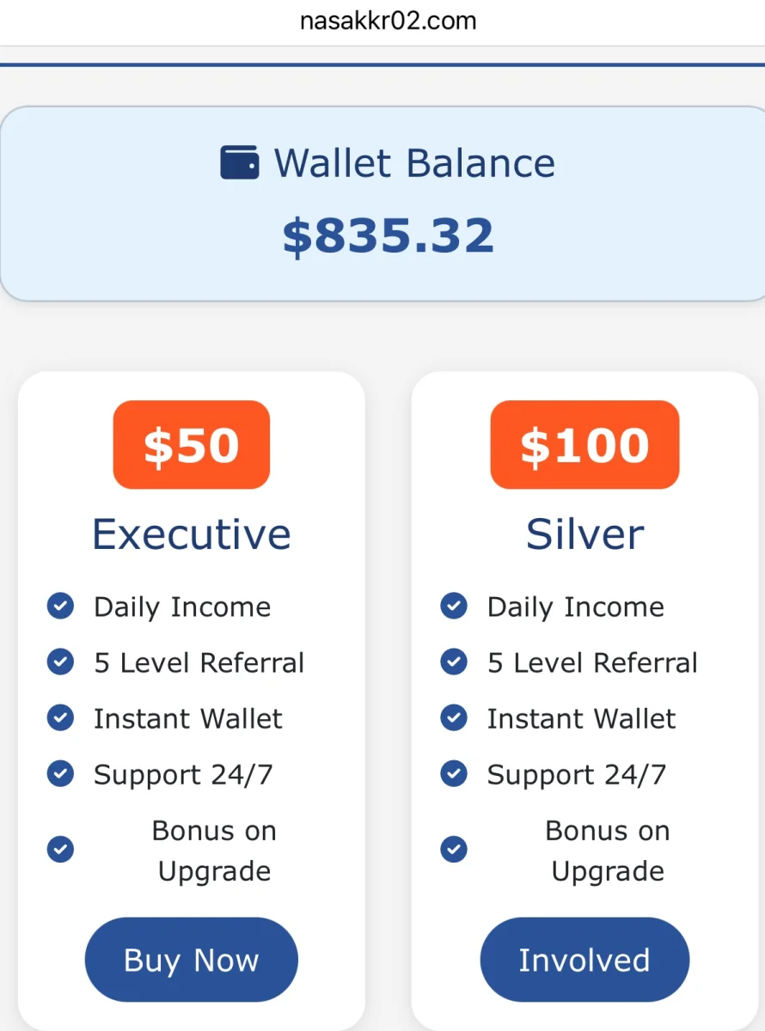This screenshot has width=765, height=1031.
Task: Select the $100 orange price badge
Action: click(584, 445)
